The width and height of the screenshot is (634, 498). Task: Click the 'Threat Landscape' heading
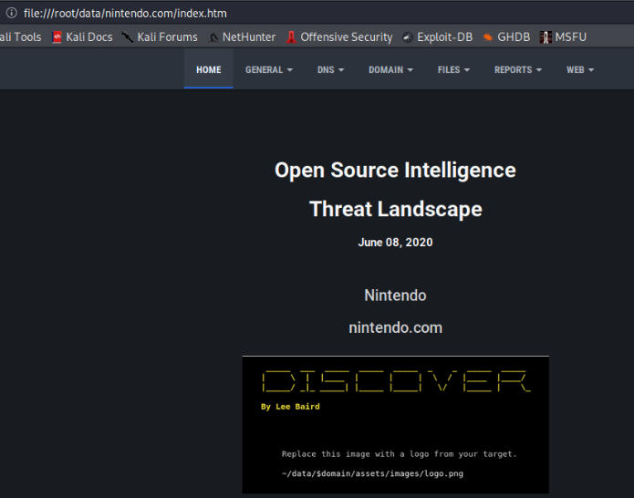(x=395, y=209)
